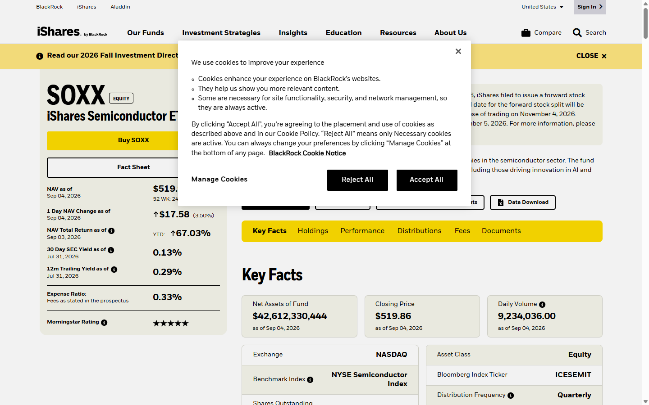This screenshot has width=649, height=405.
Task: Close the cookie consent dialog with the X
Action: [x=458, y=51]
